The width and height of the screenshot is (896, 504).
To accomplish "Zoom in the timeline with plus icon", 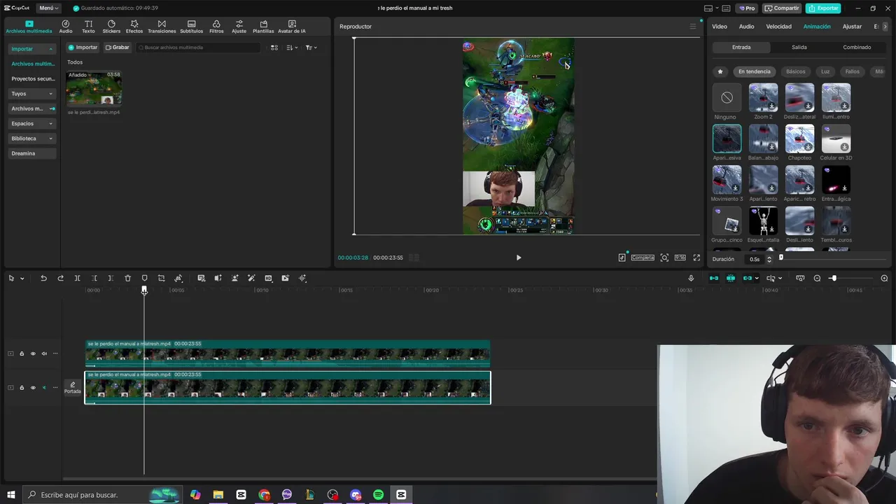I will click(884, 278).
